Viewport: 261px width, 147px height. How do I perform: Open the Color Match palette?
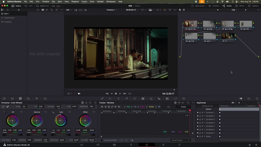tap(12, 98)
